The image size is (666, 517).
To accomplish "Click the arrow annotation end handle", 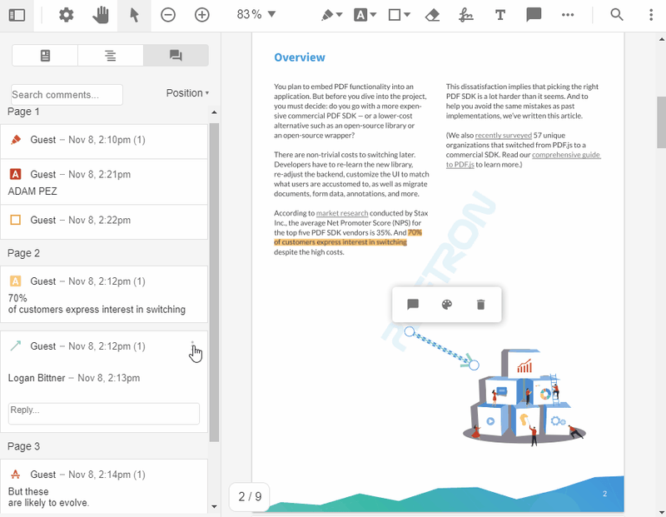I will coord(474,365).
